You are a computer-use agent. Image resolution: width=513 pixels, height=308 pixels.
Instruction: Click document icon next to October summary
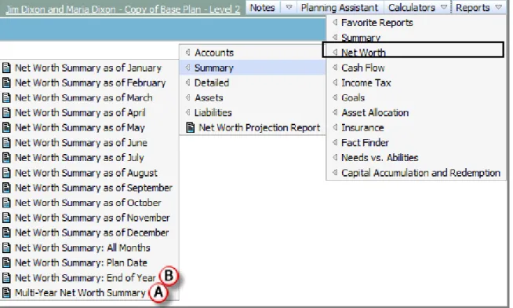(6, 203)
